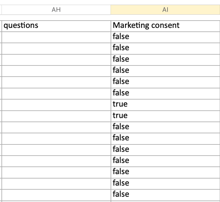Select third 'false' value under Marketing consent

165,59
